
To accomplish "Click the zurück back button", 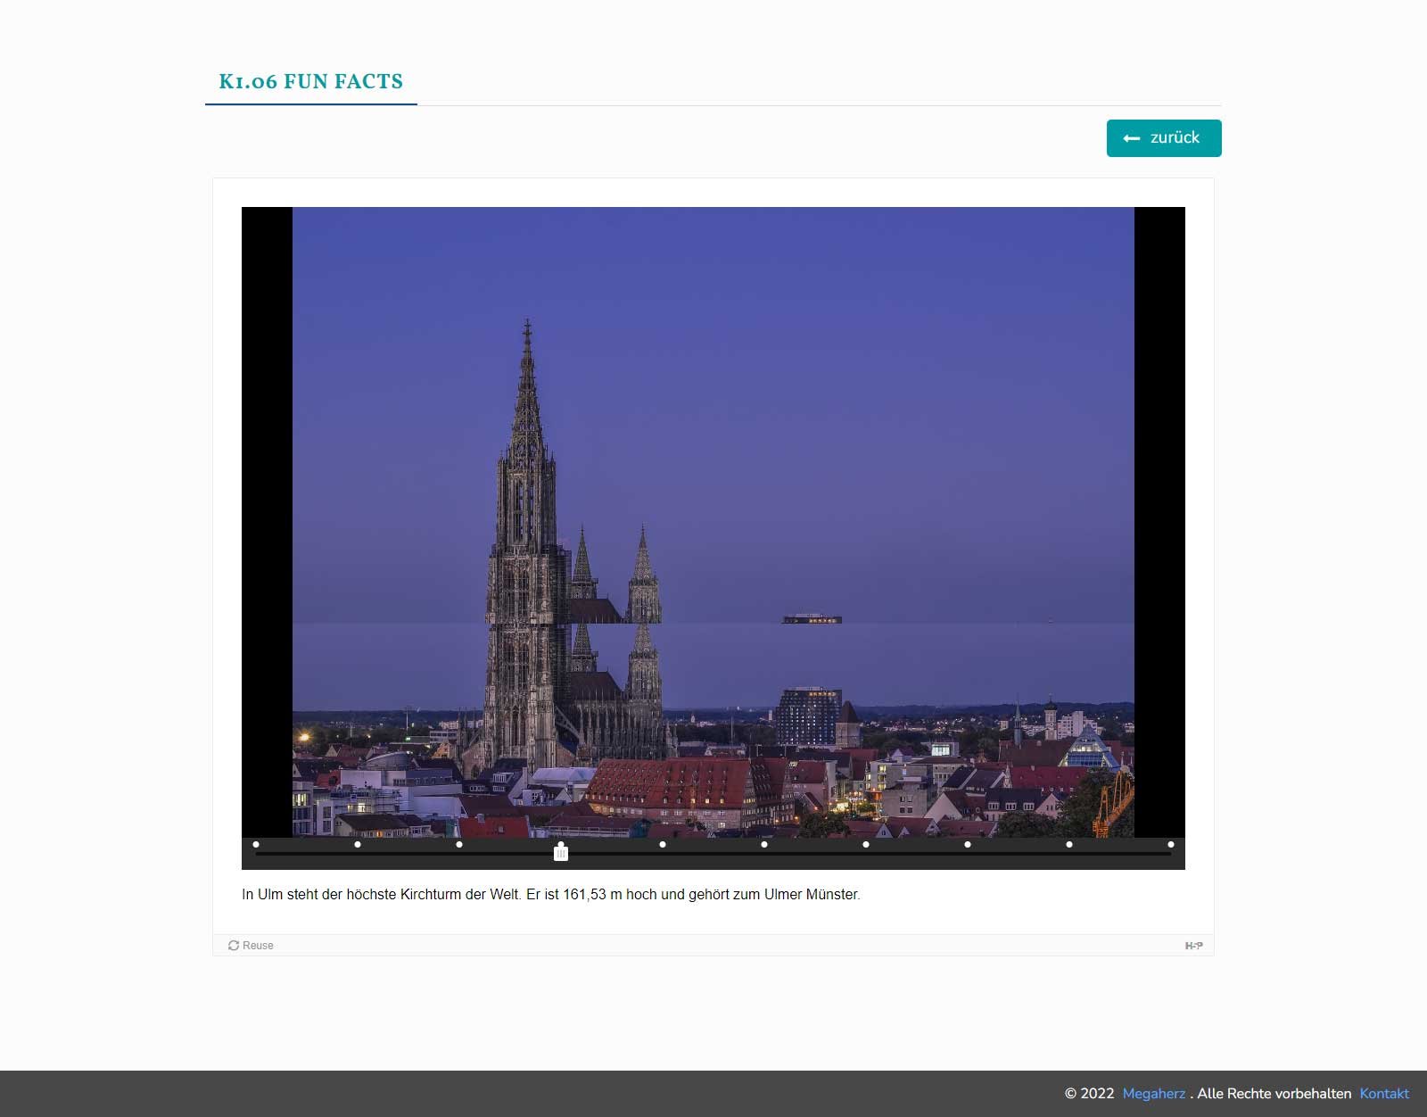I will tap(1164, 138).
